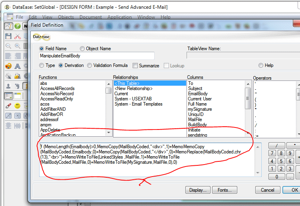Open the Objects menu
Screen dimensions: 300x206
66,17
